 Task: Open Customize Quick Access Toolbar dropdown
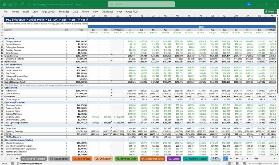pyautogui.click(x=29, y=4)
